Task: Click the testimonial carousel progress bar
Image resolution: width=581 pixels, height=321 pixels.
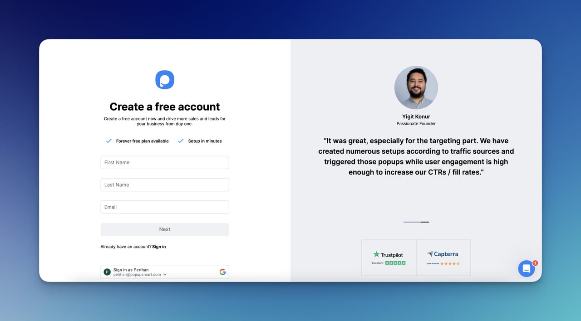Action: tap(416, 222)
